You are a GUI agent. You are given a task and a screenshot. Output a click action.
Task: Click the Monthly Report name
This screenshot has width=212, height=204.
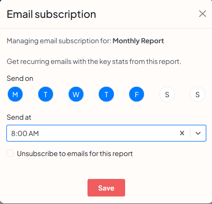click(138, 41)
